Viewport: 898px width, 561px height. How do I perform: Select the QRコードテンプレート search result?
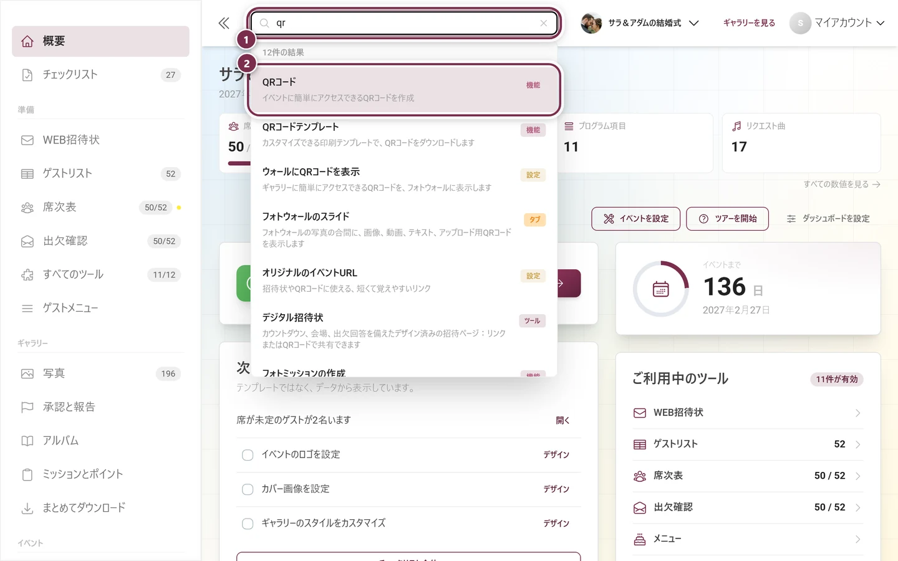[404, 135]
